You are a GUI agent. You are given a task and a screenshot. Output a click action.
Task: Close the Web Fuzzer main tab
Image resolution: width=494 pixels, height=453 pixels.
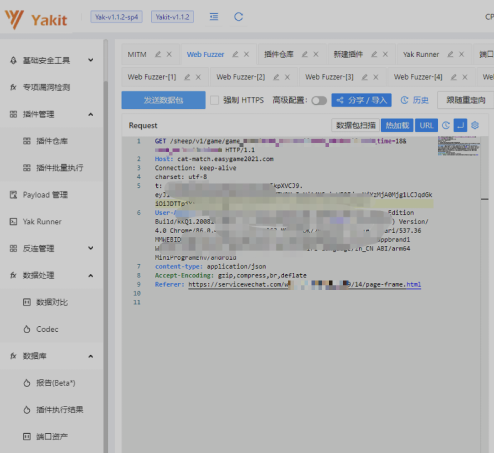point(246,54)
